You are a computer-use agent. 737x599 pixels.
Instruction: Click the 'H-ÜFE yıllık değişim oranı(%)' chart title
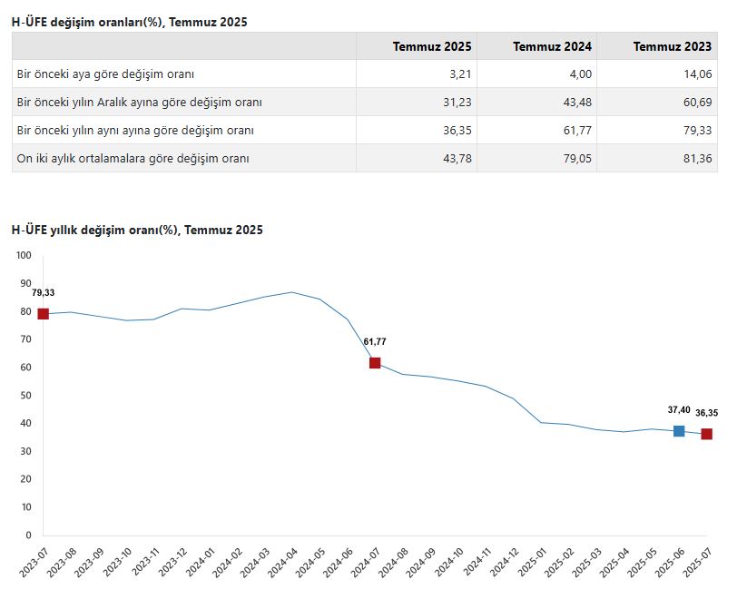pyautogui.click(x=137, y=231)
